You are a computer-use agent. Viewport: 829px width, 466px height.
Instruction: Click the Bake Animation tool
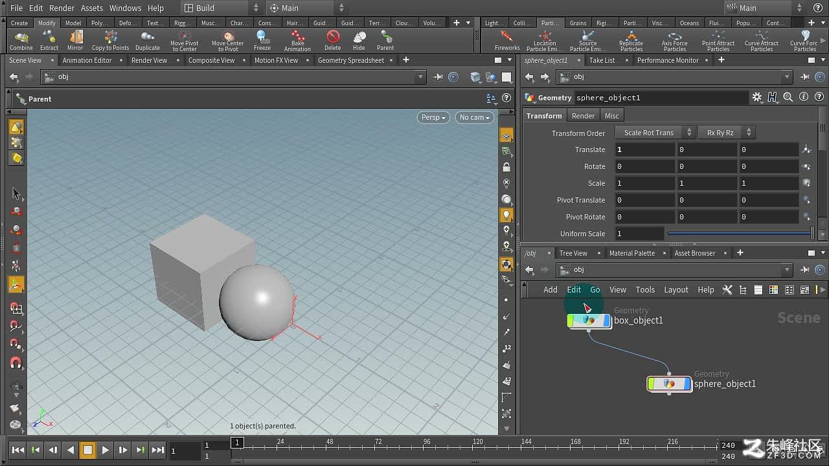pos(297,41)
